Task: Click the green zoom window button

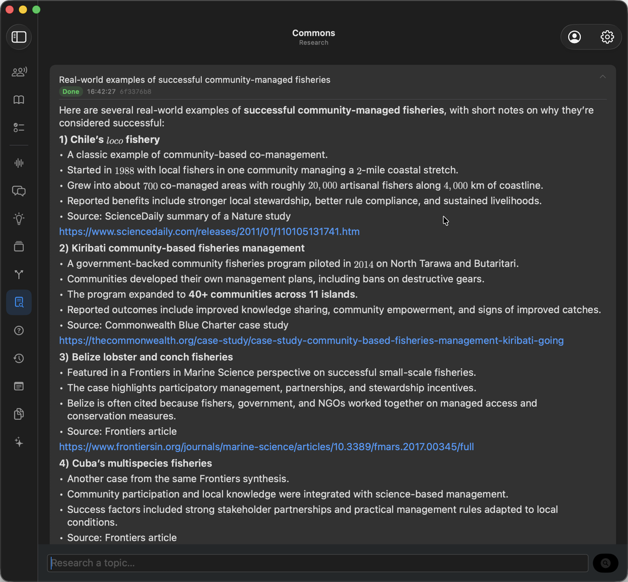Action: pyautogui.click(x=37, y=10)
